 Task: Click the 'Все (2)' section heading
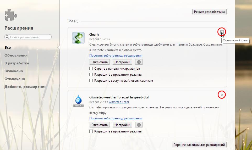(73, 21)
